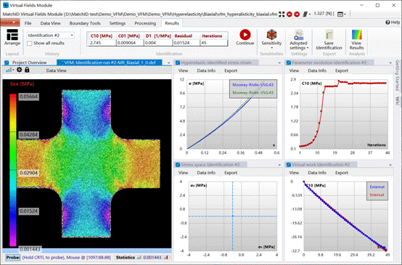The width and height of the screenshot is (402, 265).
Task: Expand the Parameter evolution panel dropdown arrow
Action: pos(390,63)
